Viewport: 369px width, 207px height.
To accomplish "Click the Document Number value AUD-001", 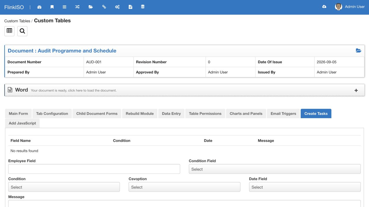I will click(x=94, y=62).
